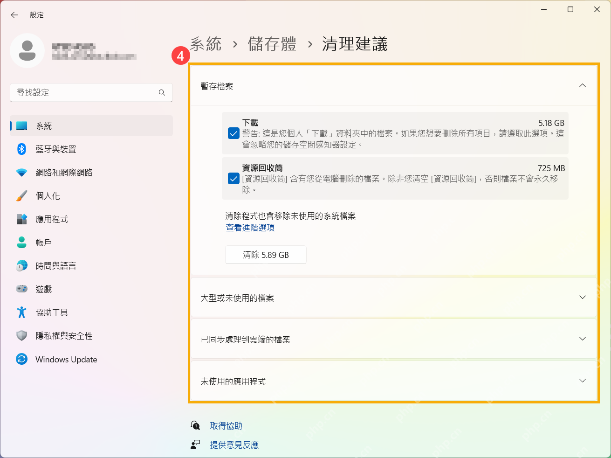Image resolution: width=611 pixels, height=458 pixels.
Task: Open 遊戲 settings
Action: pos(91,289)
